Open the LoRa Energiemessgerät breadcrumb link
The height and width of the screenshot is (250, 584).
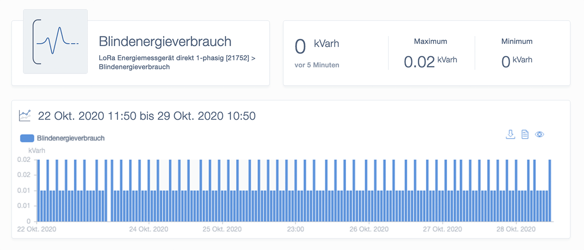point(174,58)
